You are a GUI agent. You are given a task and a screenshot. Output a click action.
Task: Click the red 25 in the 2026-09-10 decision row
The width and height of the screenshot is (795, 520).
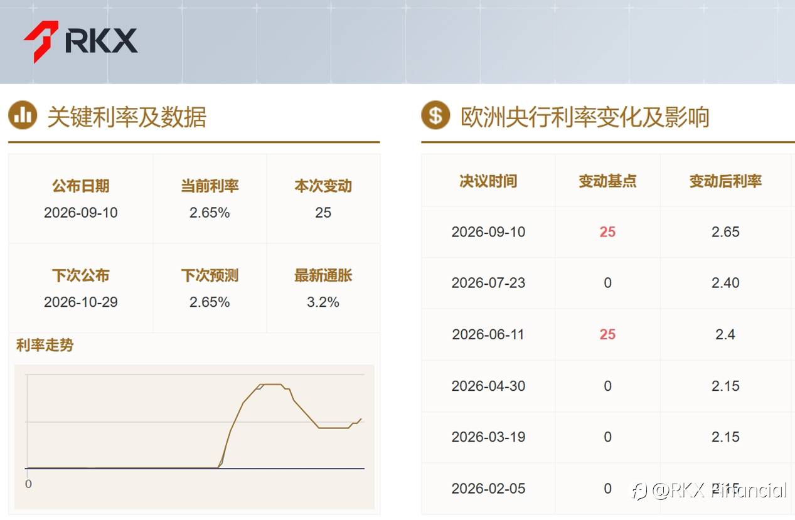607,232
